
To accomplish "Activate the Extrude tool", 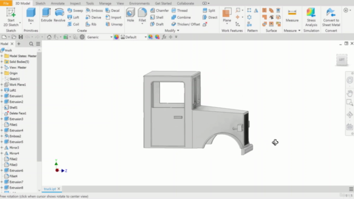I will [x=46, y=15].
